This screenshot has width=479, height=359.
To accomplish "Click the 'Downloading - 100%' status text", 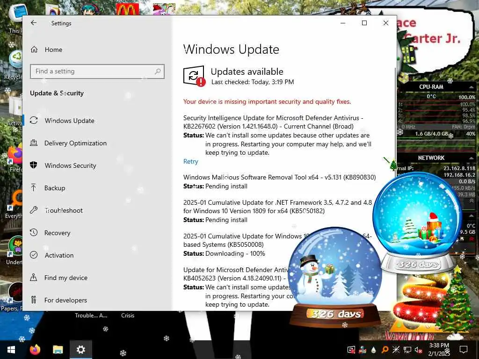I will tap(235, 254).
